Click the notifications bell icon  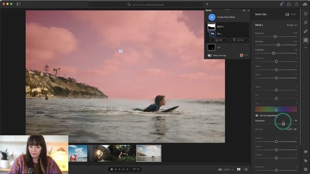281,4
